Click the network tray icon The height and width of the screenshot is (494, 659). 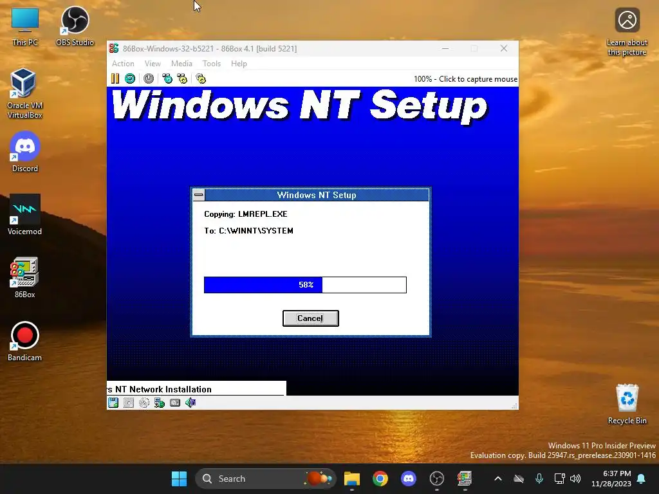pos(559,479)
